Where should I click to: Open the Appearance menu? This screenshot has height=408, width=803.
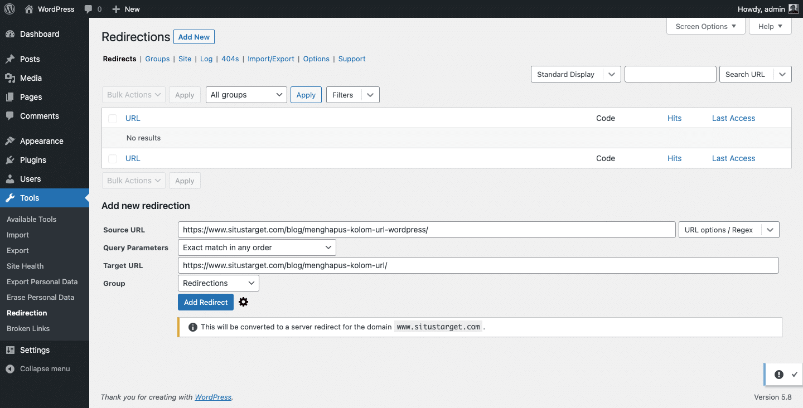[45, 141]
